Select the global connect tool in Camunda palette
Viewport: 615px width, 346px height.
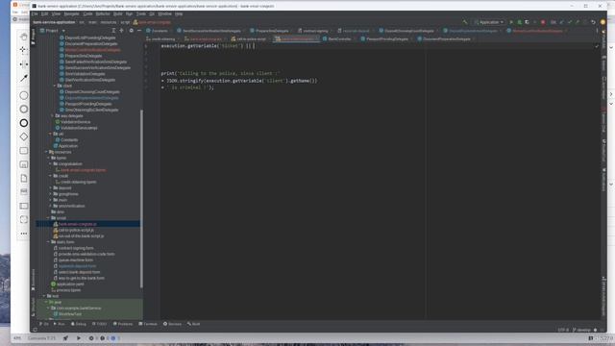point(23,79)
